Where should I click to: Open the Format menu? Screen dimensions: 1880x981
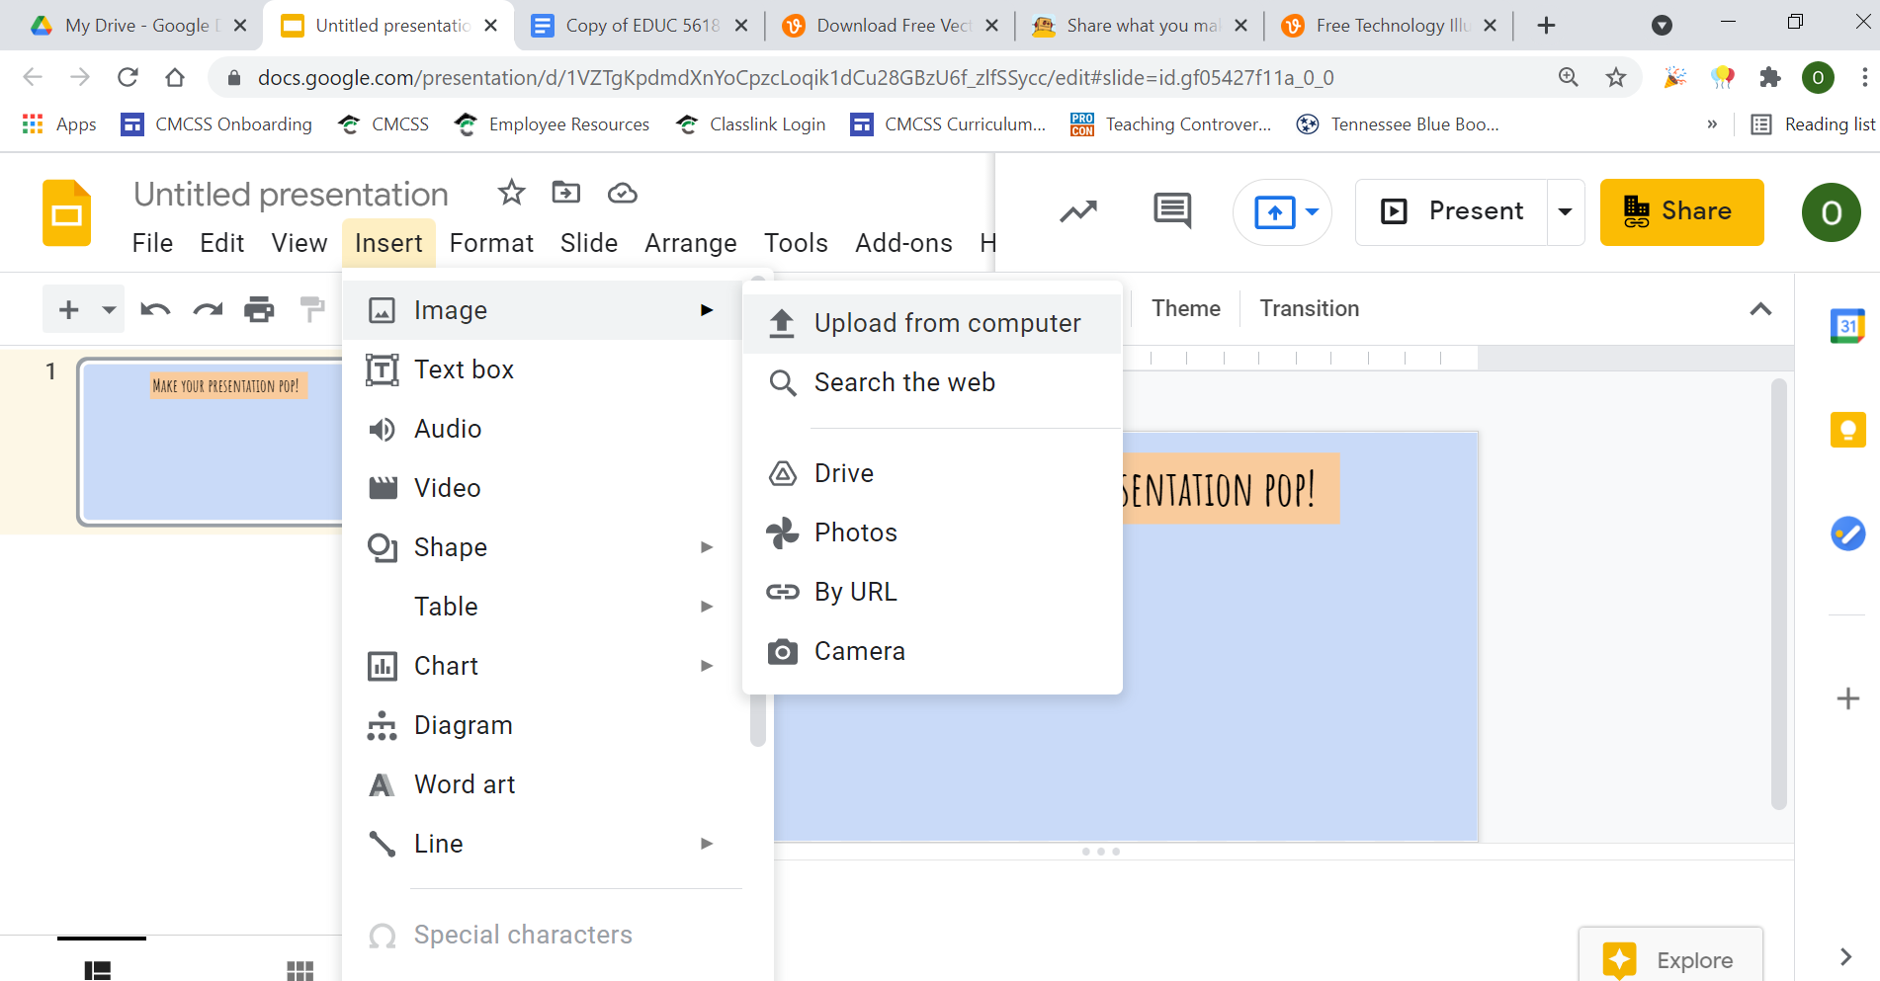coord(491,242)
